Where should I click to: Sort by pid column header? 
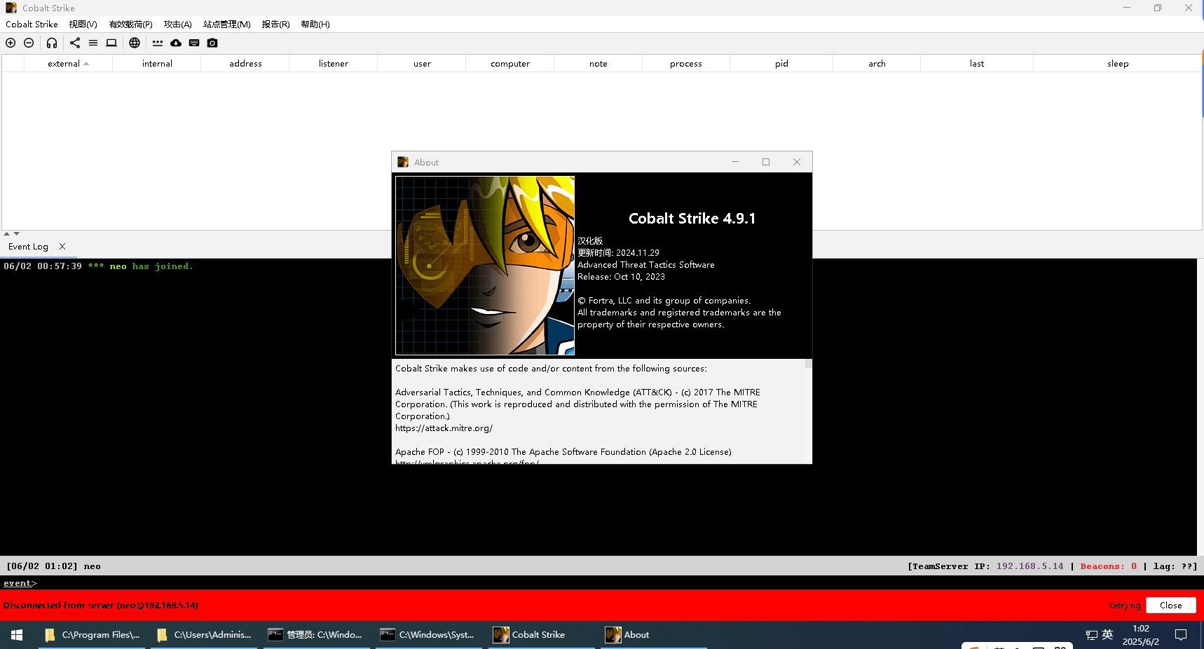coord(781,63)
